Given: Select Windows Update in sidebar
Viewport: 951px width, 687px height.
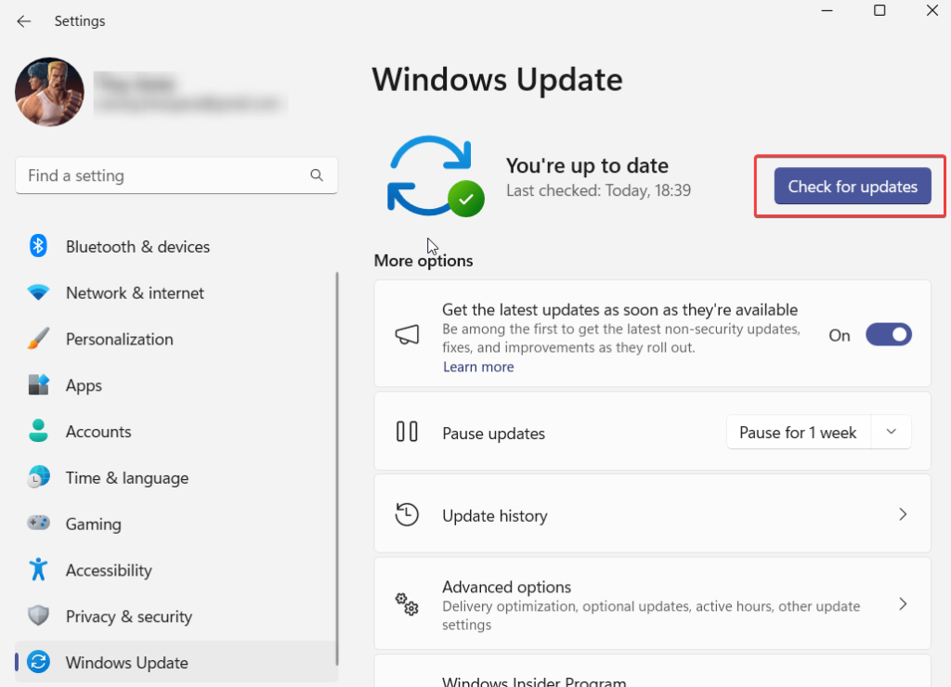Looking at the screenshot, I should click(176, 662).
